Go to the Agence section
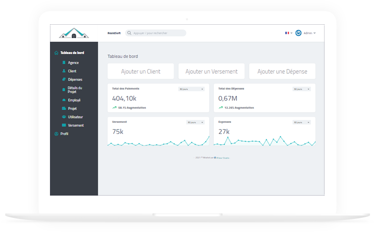 [x=73, y=63]
